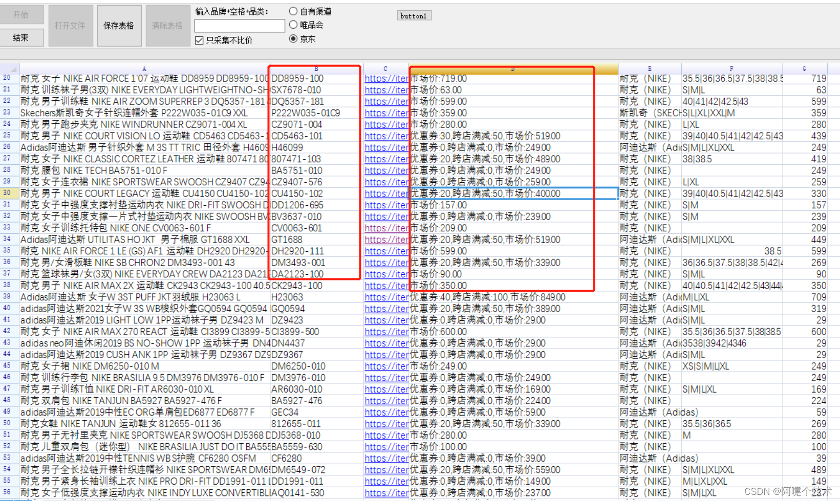This screenshot has height=501, width=840.
Task: Click cell with code 812655-011
Action: 316,424
